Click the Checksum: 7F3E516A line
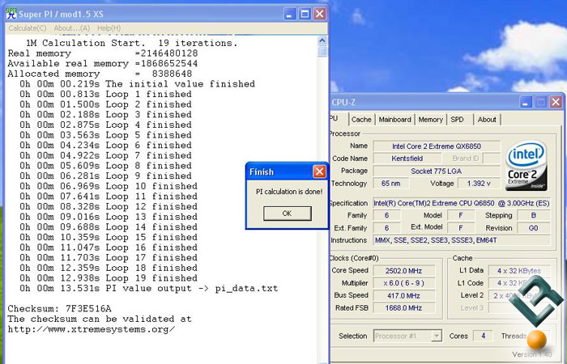567x364 pixels. [60, 309]
